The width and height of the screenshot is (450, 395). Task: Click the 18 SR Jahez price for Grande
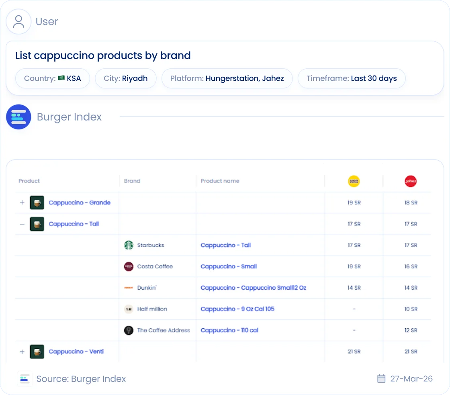pyautogui.click(x=411, y=203)
